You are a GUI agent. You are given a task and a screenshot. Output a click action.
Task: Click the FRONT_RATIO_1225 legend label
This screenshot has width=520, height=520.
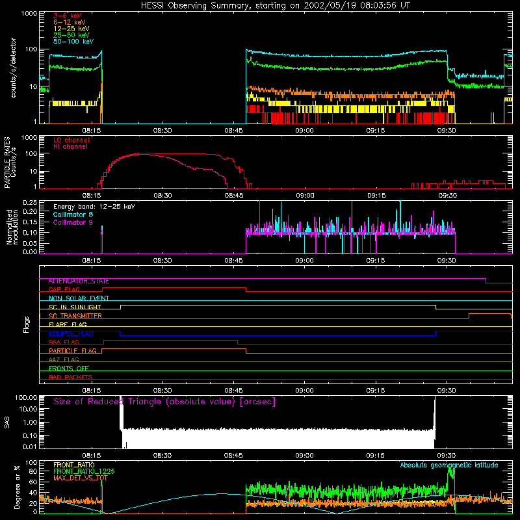(x=84, y=471)
